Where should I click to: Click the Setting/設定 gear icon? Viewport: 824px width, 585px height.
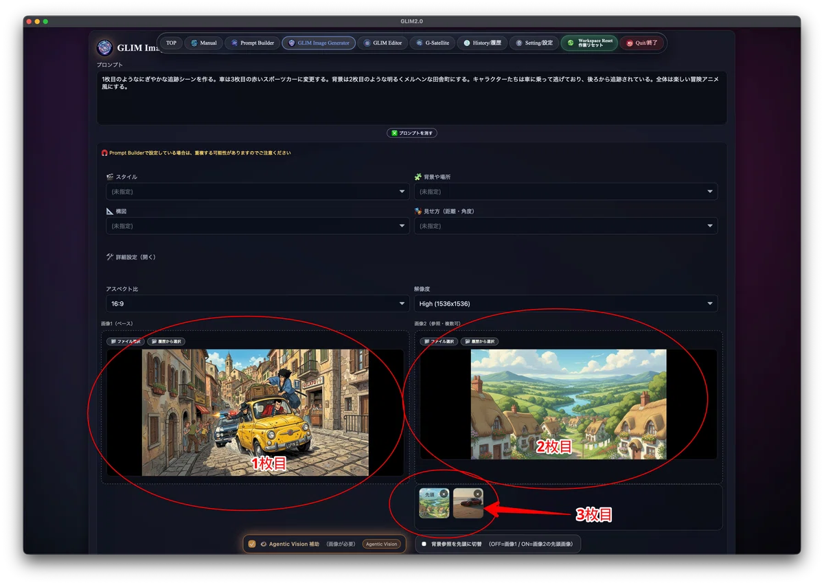pos(519,43)
